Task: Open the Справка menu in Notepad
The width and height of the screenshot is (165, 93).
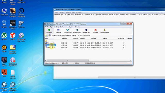Action: pos(79,12)
